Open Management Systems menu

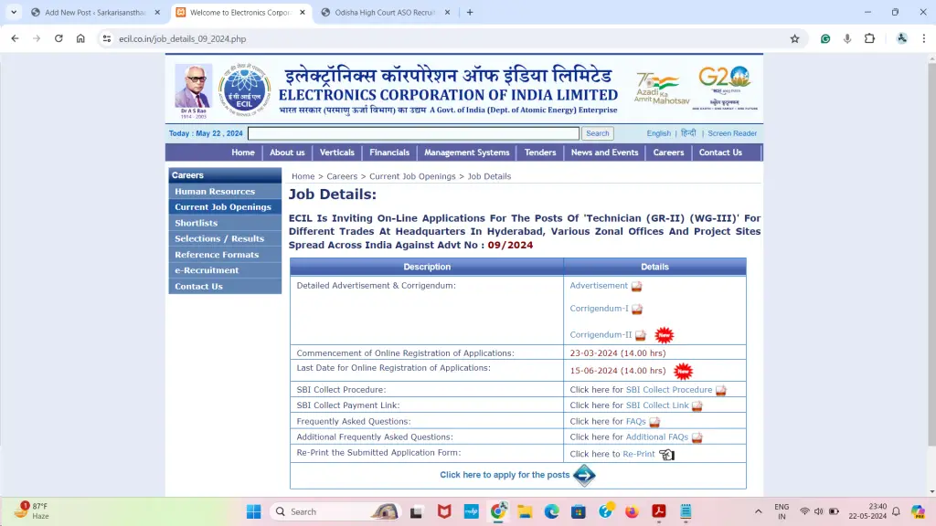[467, 153]
